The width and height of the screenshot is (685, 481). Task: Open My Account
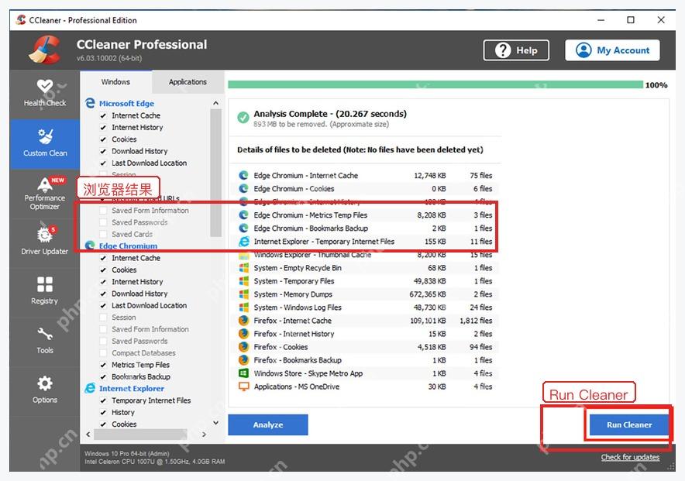point(612,50)
